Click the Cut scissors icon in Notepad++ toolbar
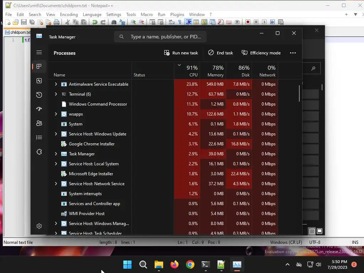This screenshot has width=364, height=273. pos(67,22)
